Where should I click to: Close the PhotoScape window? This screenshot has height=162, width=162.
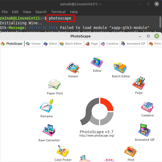pos(157,36)
